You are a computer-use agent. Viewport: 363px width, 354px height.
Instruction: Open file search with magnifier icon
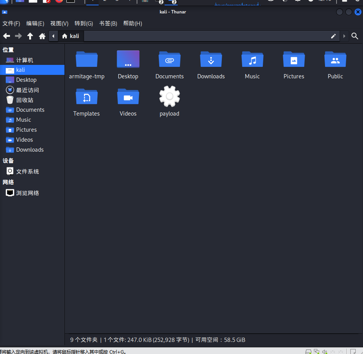pyautogui.click(x=355, y=36)
